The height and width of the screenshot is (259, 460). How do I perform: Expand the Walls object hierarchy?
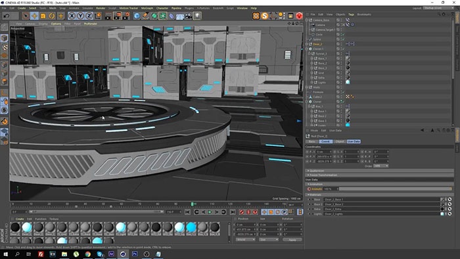point(307,87)
